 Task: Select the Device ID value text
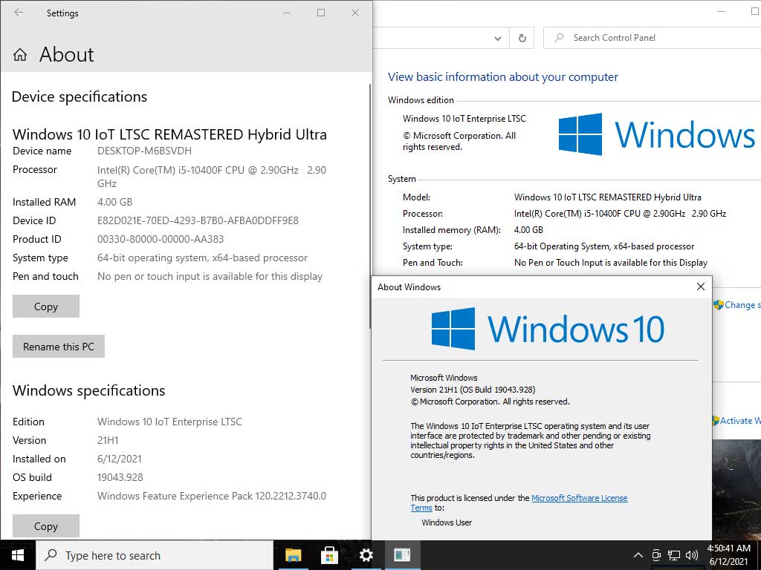[198, 220]
